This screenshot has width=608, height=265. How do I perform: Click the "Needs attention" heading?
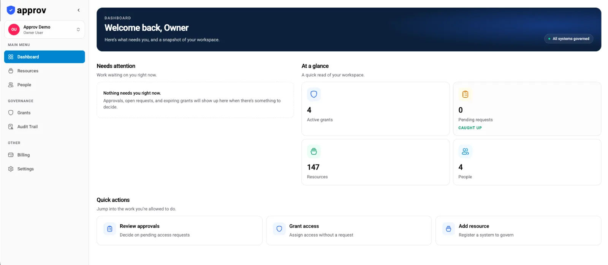coord(116,66)
